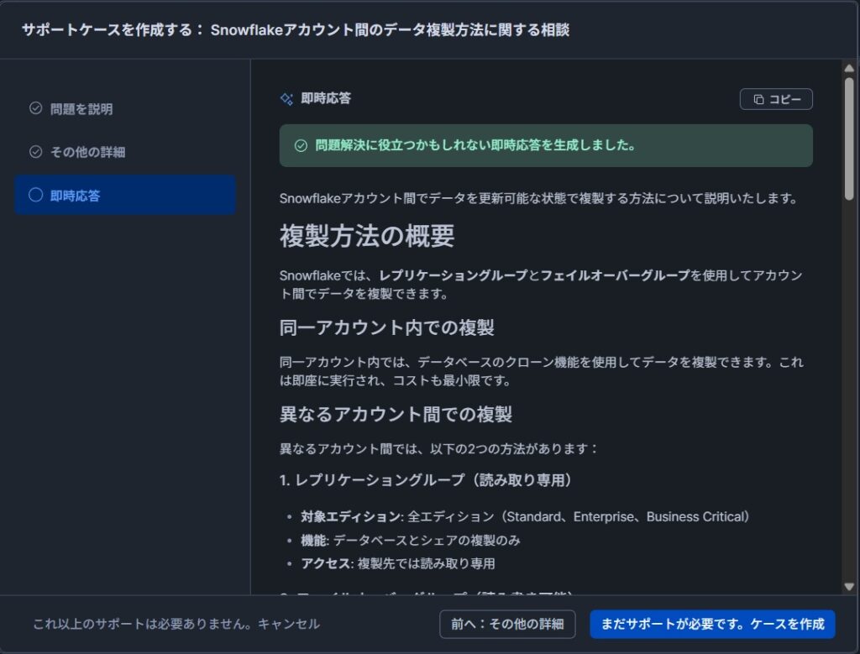Viewport: 860px width, 654px height.
Task: Click the vertical scrollbar thumb
Action: pyautogui.click(x=849, y=139)
